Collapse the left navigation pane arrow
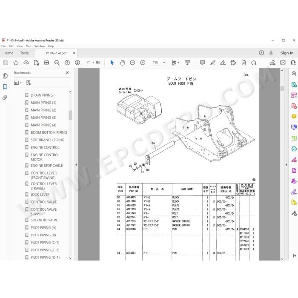298x298 pixels. point(76,165)
